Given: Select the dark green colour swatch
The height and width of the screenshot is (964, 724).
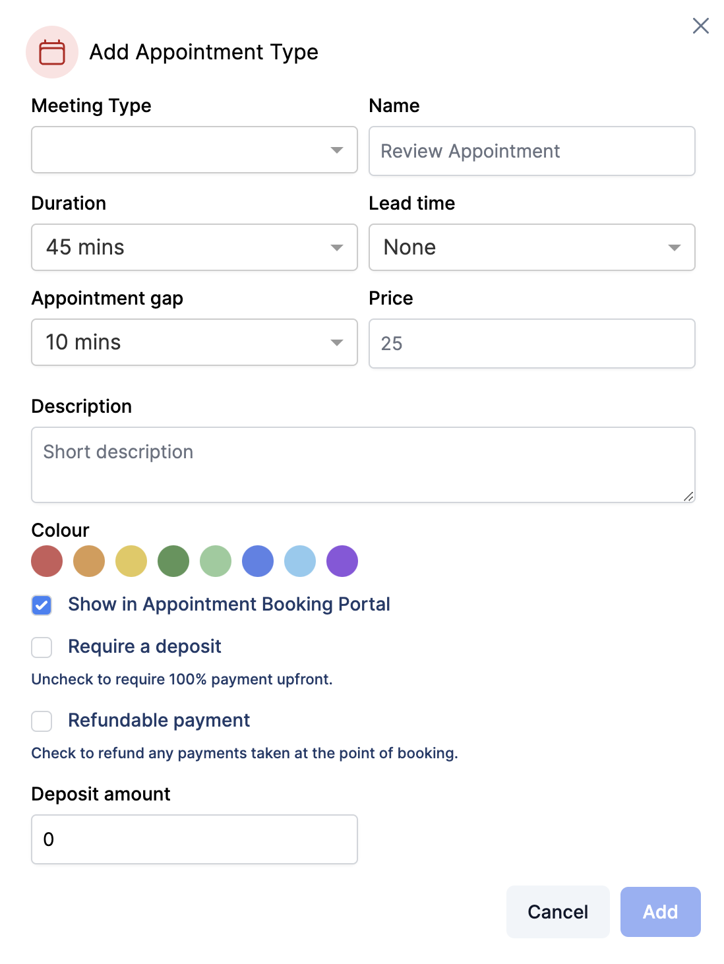Looking at the screenshot, I should [x=173, y=561].
